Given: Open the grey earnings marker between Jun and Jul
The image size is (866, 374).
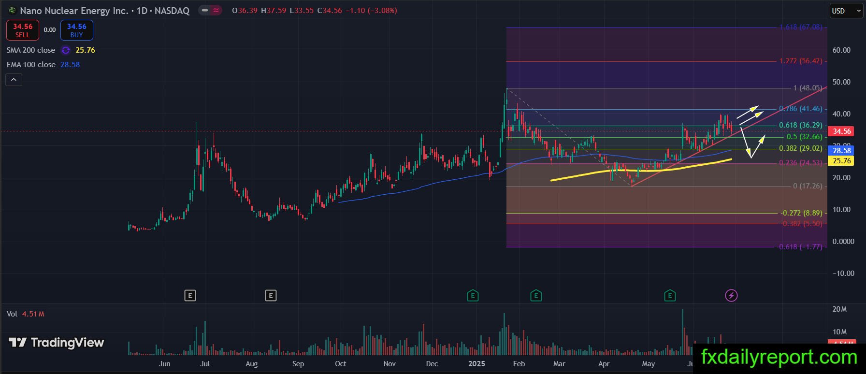Looking at the screenshot, I should [x=190, y=295].
